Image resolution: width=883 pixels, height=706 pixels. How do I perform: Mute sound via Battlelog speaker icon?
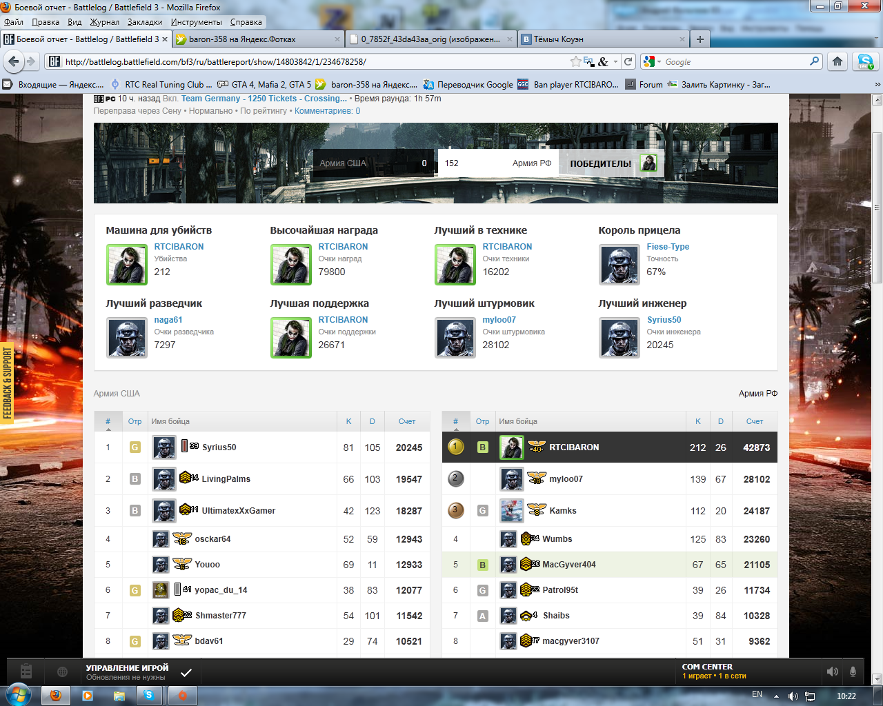(833, 672)
